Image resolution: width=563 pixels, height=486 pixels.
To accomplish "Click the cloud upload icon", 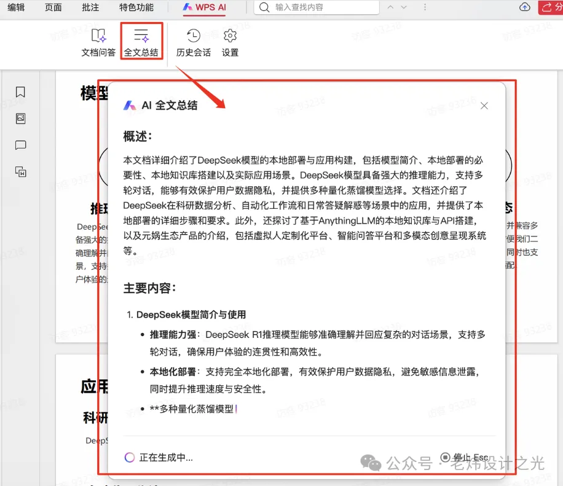I will point(524,7).
